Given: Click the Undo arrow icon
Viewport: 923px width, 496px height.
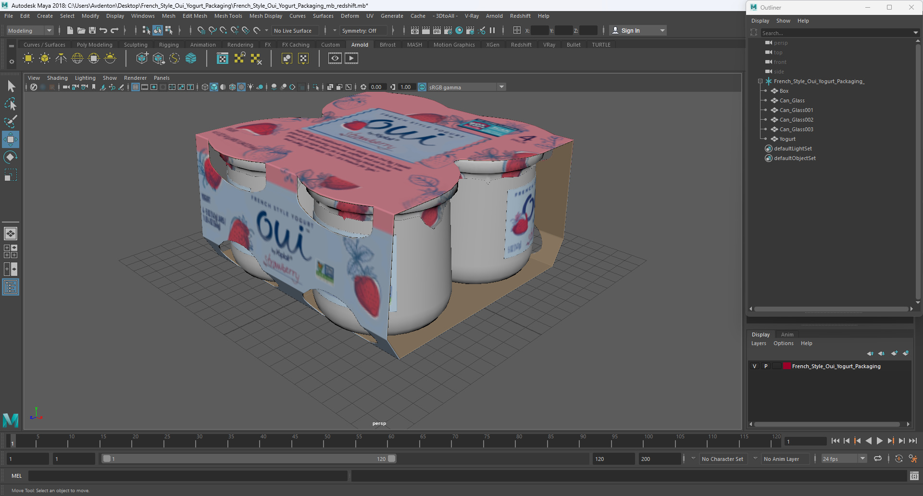Looking at the screenshot, I should (x=103, y=30).
